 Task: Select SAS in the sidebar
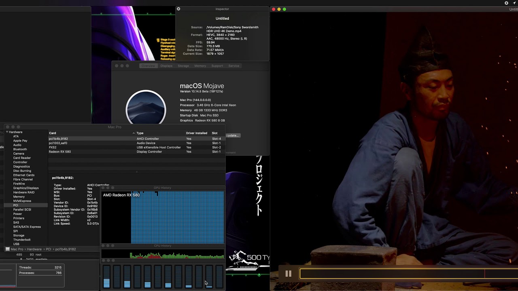tap(16, 223)
